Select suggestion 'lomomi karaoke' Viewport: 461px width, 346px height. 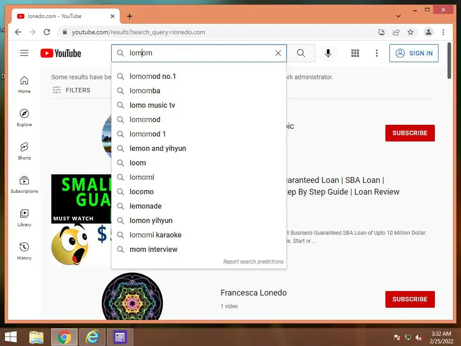(199, 235)
